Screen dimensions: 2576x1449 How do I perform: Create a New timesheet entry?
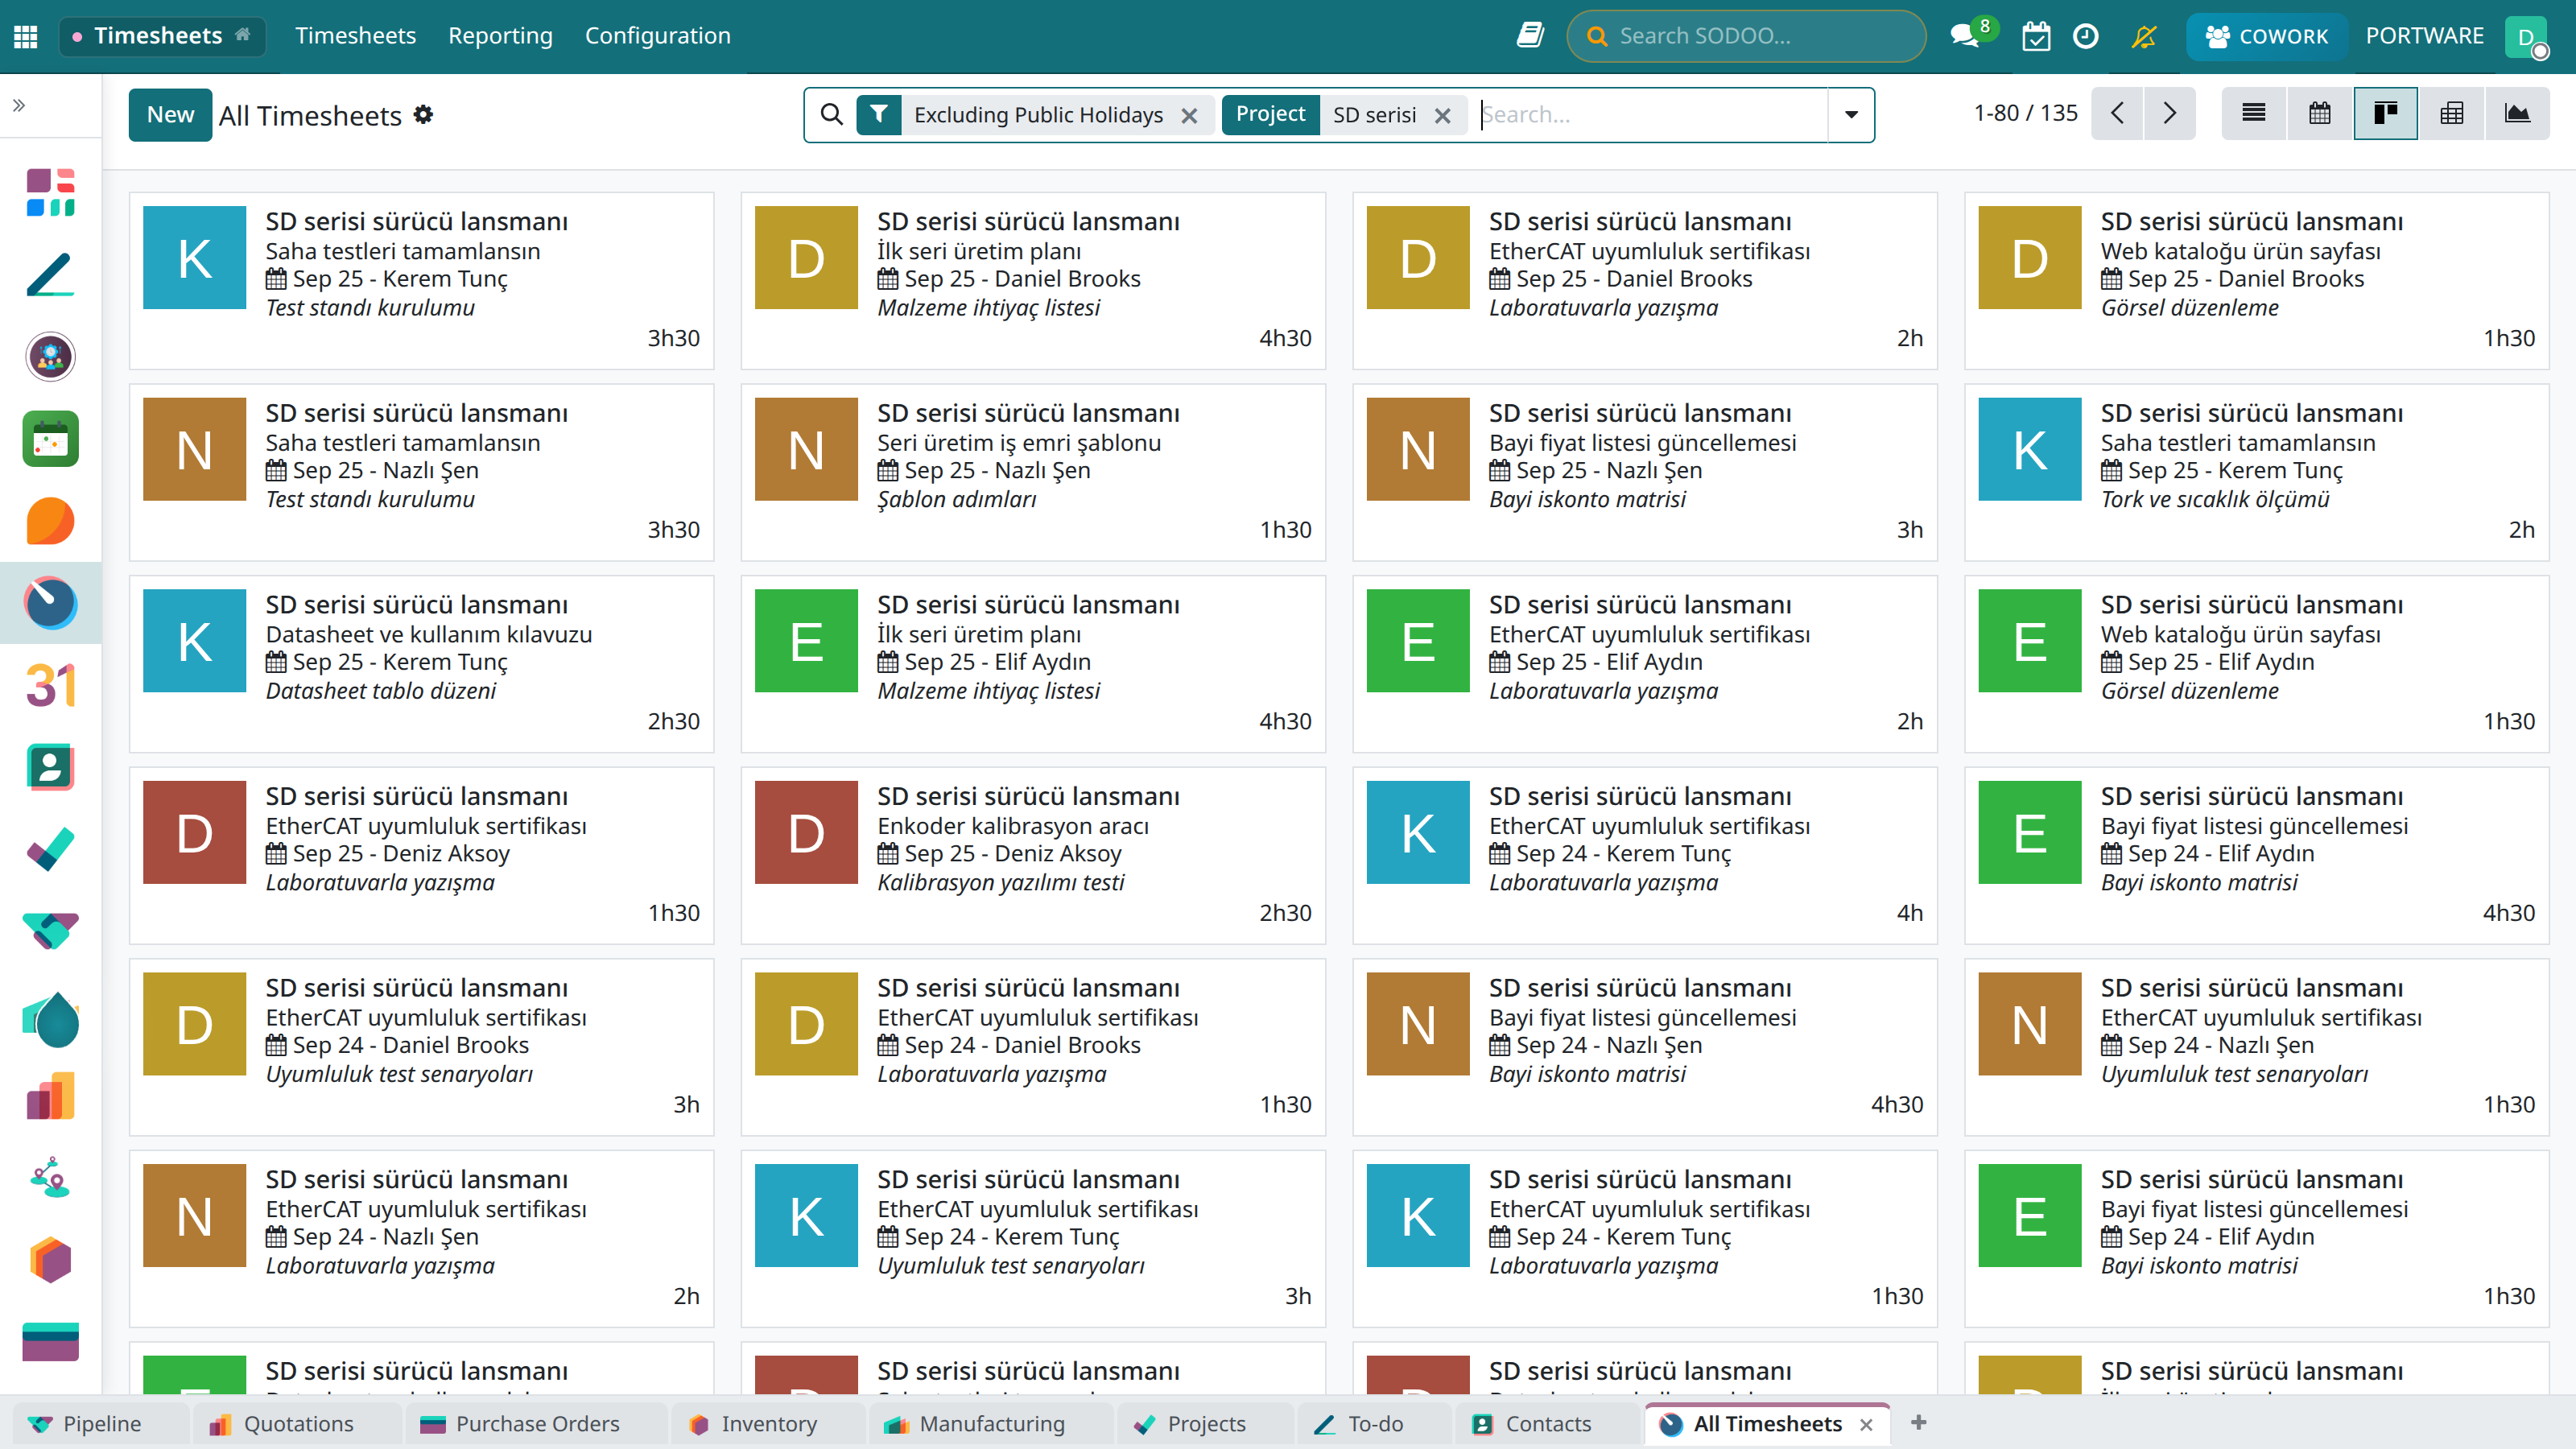pos(170,115)
